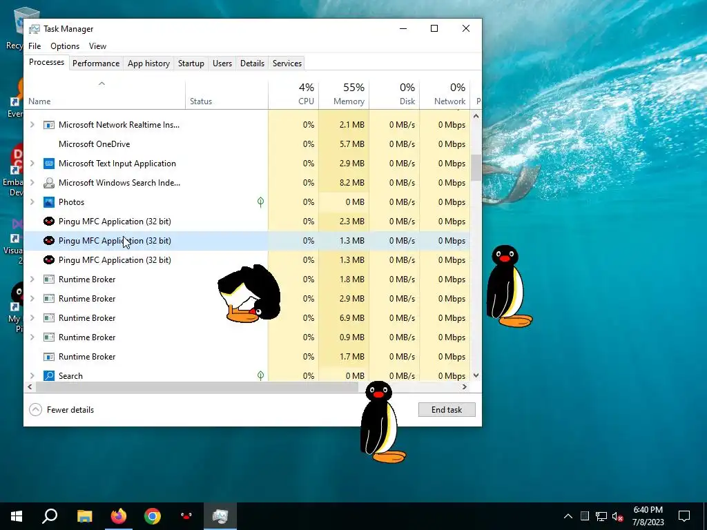Click the bending Pingu penguin over the process list
The image size is (707, 530).
249,294
